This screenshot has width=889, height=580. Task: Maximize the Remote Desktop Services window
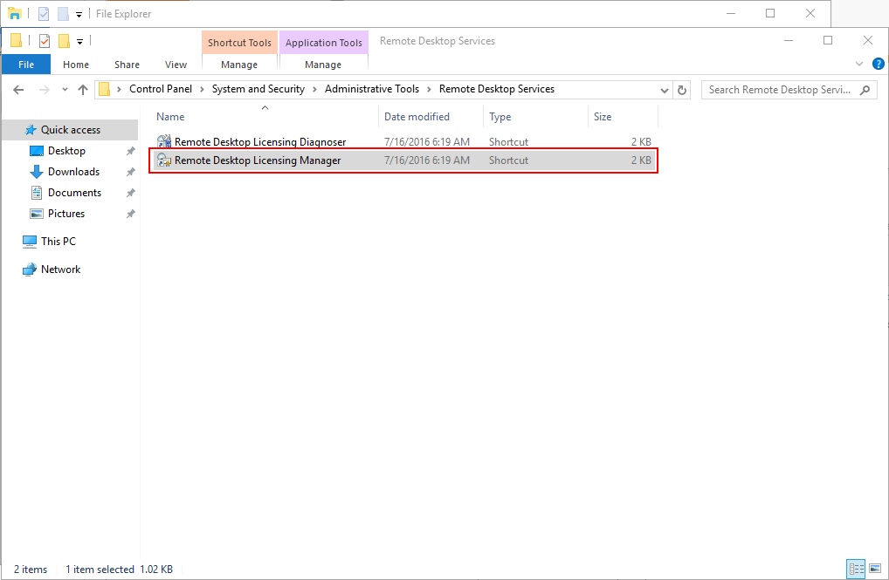[x=828, y=40]
